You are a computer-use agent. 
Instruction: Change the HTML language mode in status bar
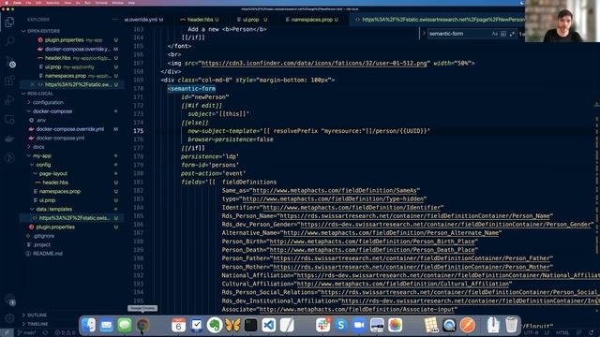562,333
